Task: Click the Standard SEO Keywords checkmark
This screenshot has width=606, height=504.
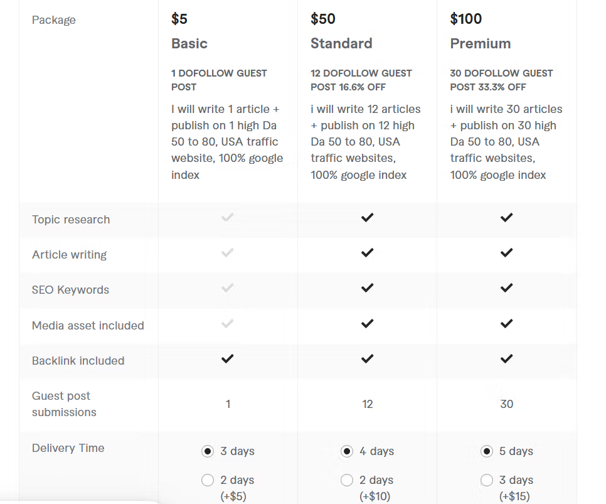Action: coord(367,288)
